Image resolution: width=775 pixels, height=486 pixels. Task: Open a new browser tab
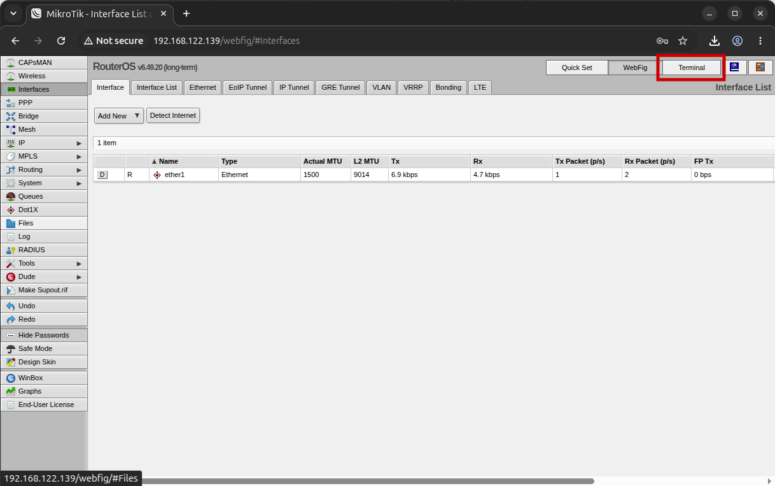click(186, 13)
